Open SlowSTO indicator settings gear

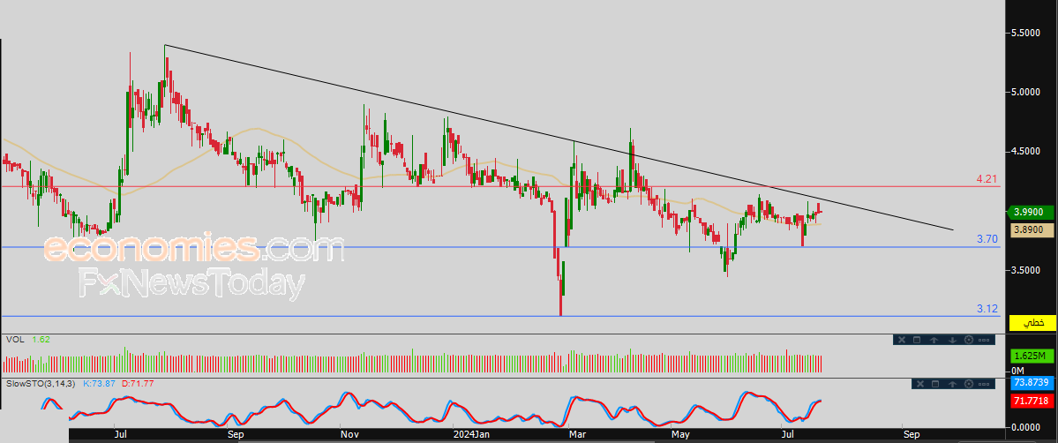coord(969,384)
